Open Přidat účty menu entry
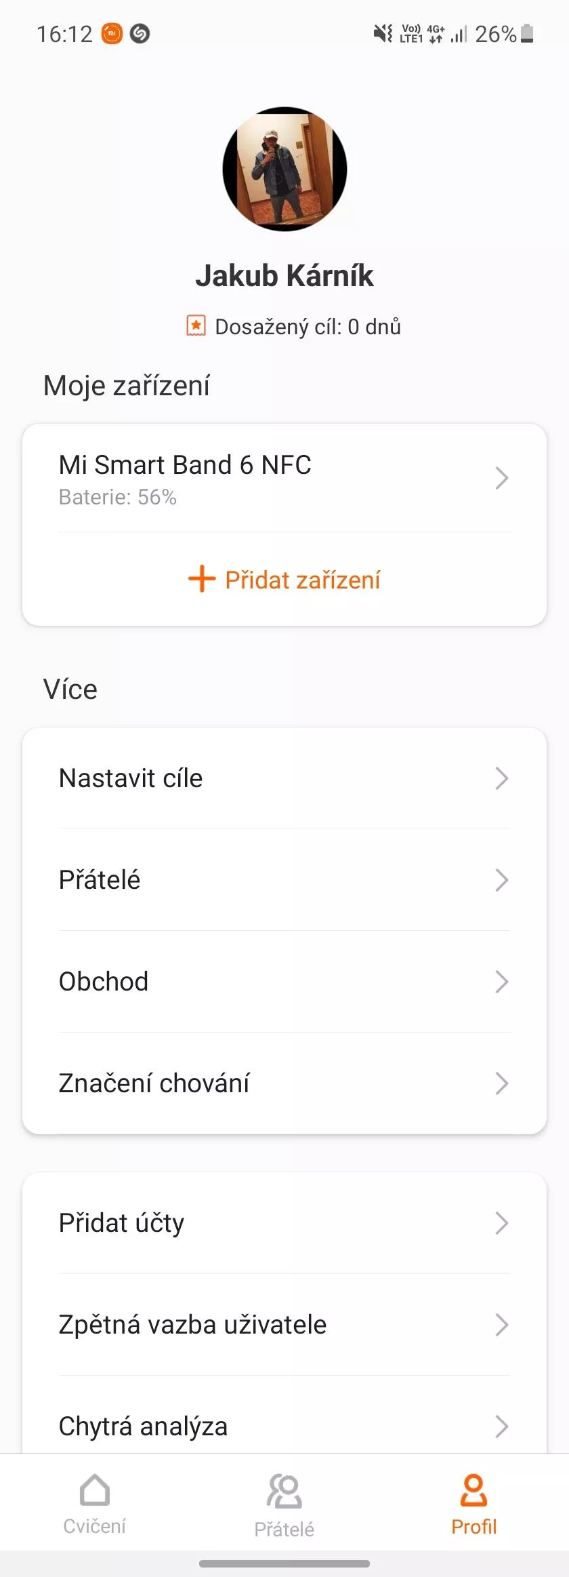 tap(284, 1223)
